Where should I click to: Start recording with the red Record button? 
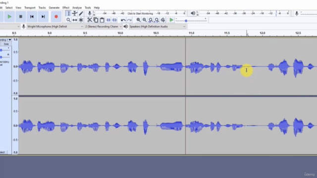click(x=56, y=16)
